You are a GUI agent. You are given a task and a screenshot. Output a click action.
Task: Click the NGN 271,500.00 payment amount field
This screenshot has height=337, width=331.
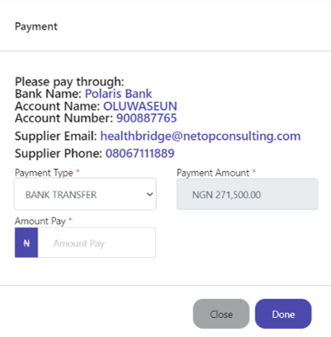coord(247,194)
